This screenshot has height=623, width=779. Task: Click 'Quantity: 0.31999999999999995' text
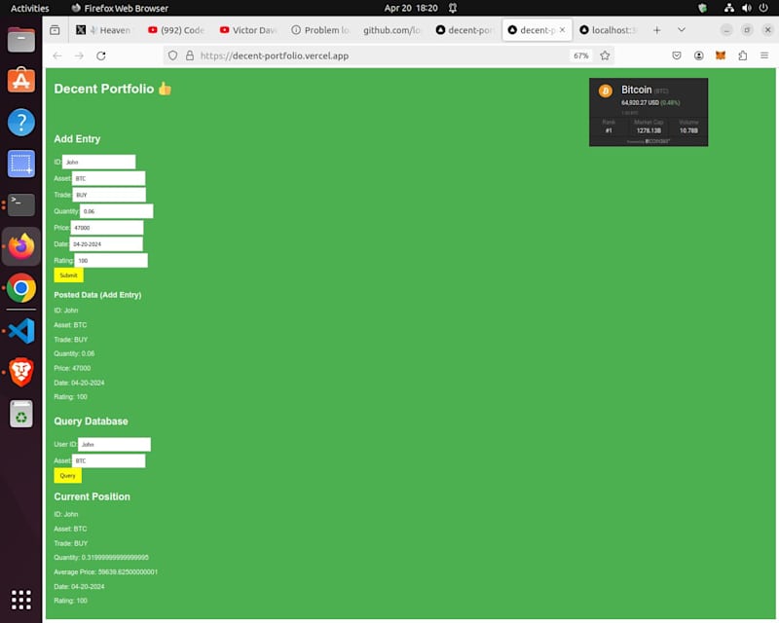(x=101, y=558)
